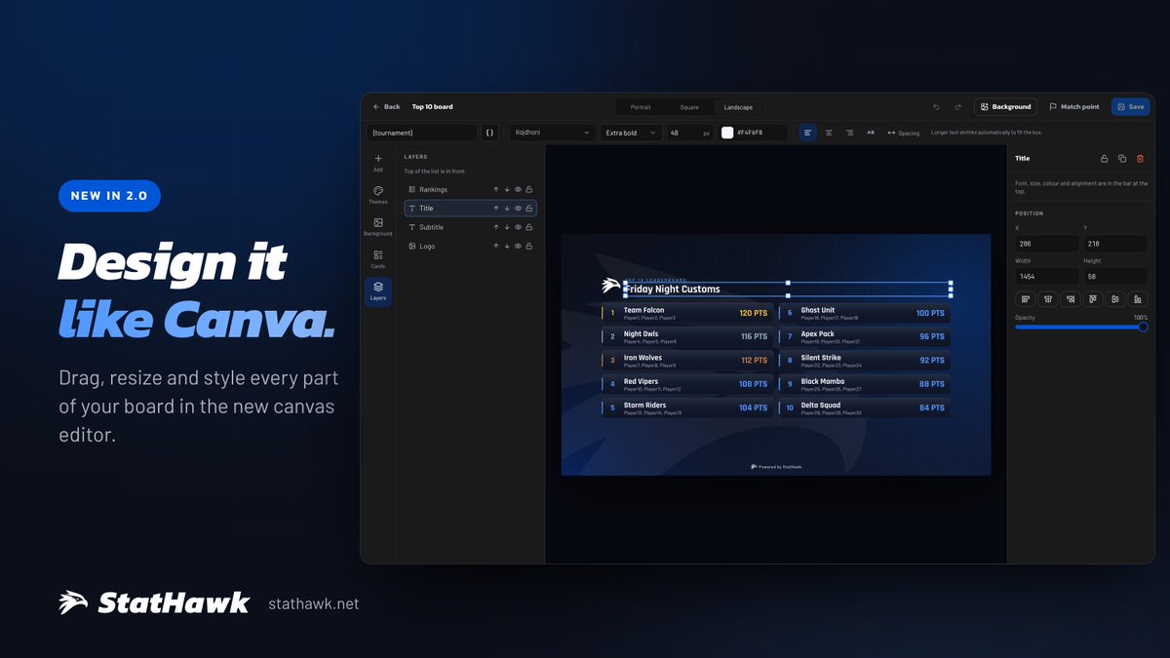
Task: Align element to vertical middle
Action: click(1115, 299)
